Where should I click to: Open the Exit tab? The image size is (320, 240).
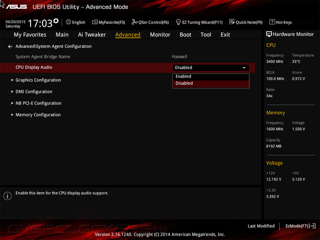[225, 35]
